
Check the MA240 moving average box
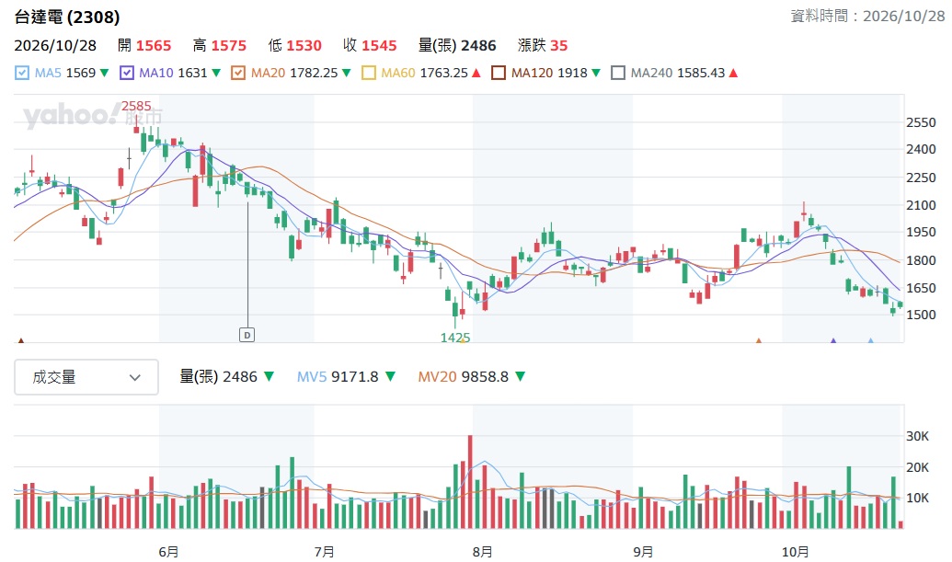(x=618, y=73)
